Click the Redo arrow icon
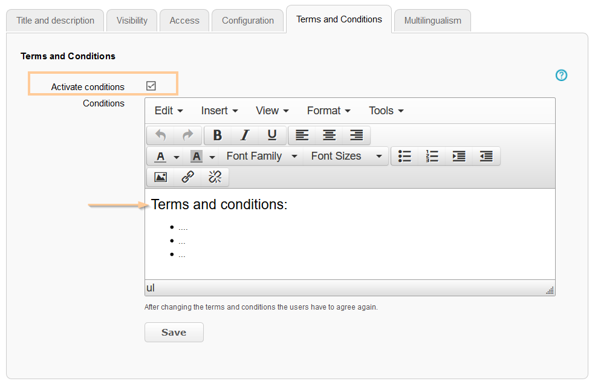The width and height of the screenshot is (595, 387). (x=187, y=135)
